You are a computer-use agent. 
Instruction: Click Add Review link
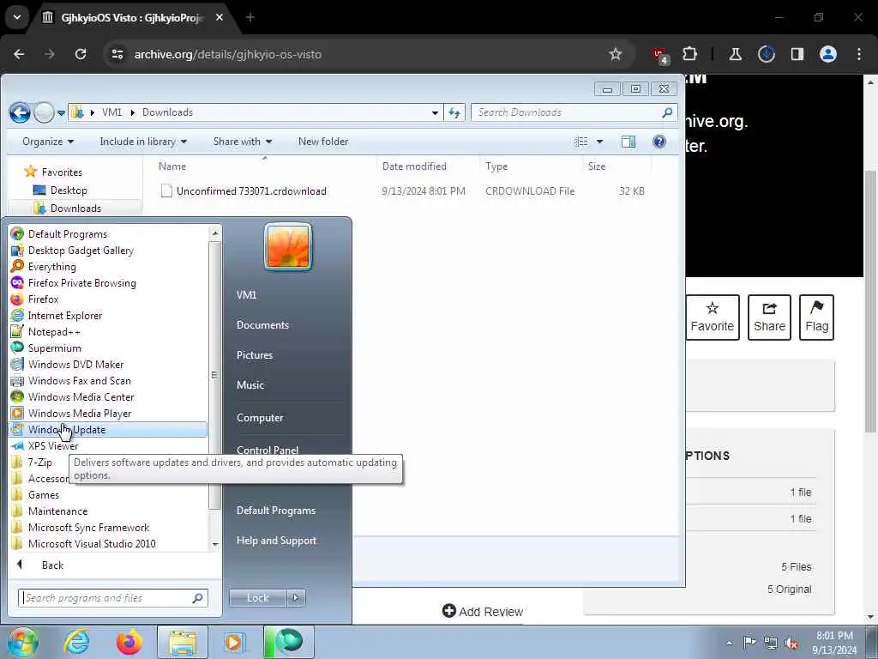pos(483,611)
